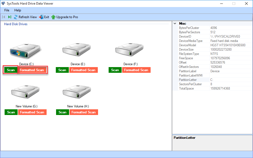Click the New Volume (H:) drive label
253x158 pixels.
point(78,106)
